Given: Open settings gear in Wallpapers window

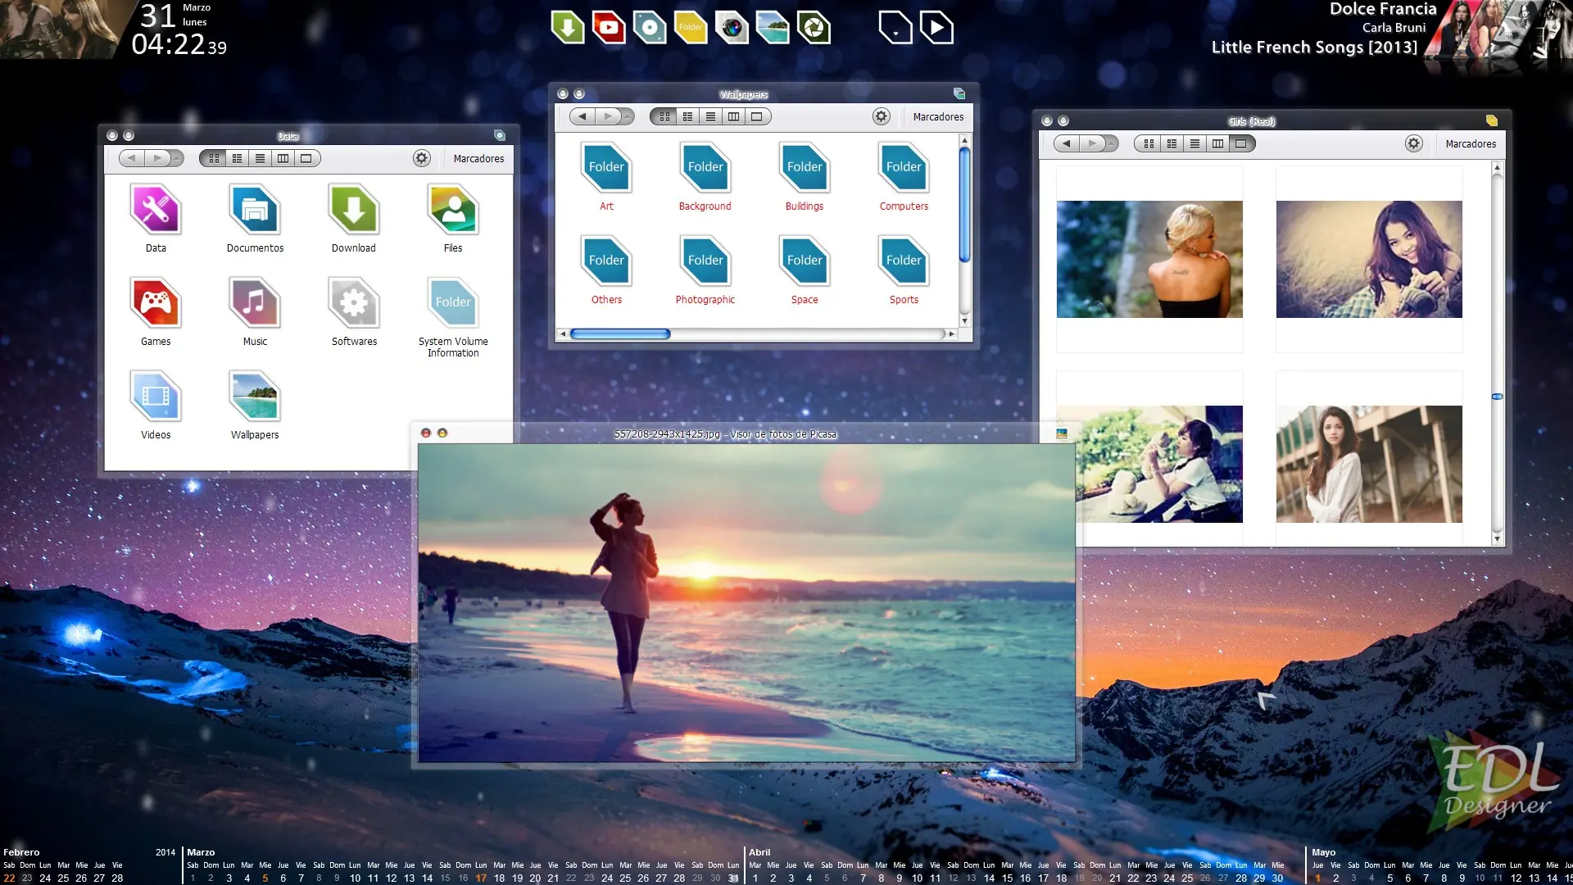Looking at the screenshot, I should point(881,116).
